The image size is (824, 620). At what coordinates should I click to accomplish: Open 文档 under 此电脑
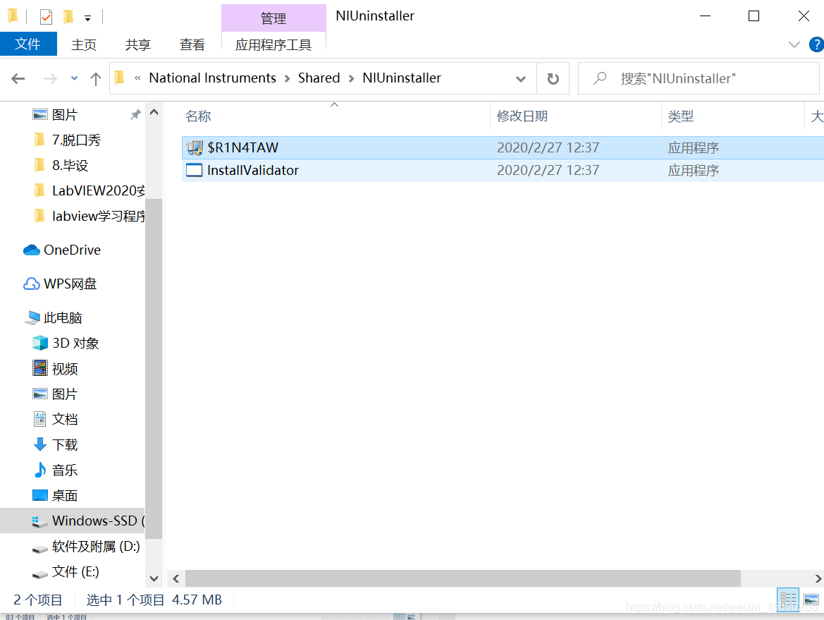pos(55,419)
